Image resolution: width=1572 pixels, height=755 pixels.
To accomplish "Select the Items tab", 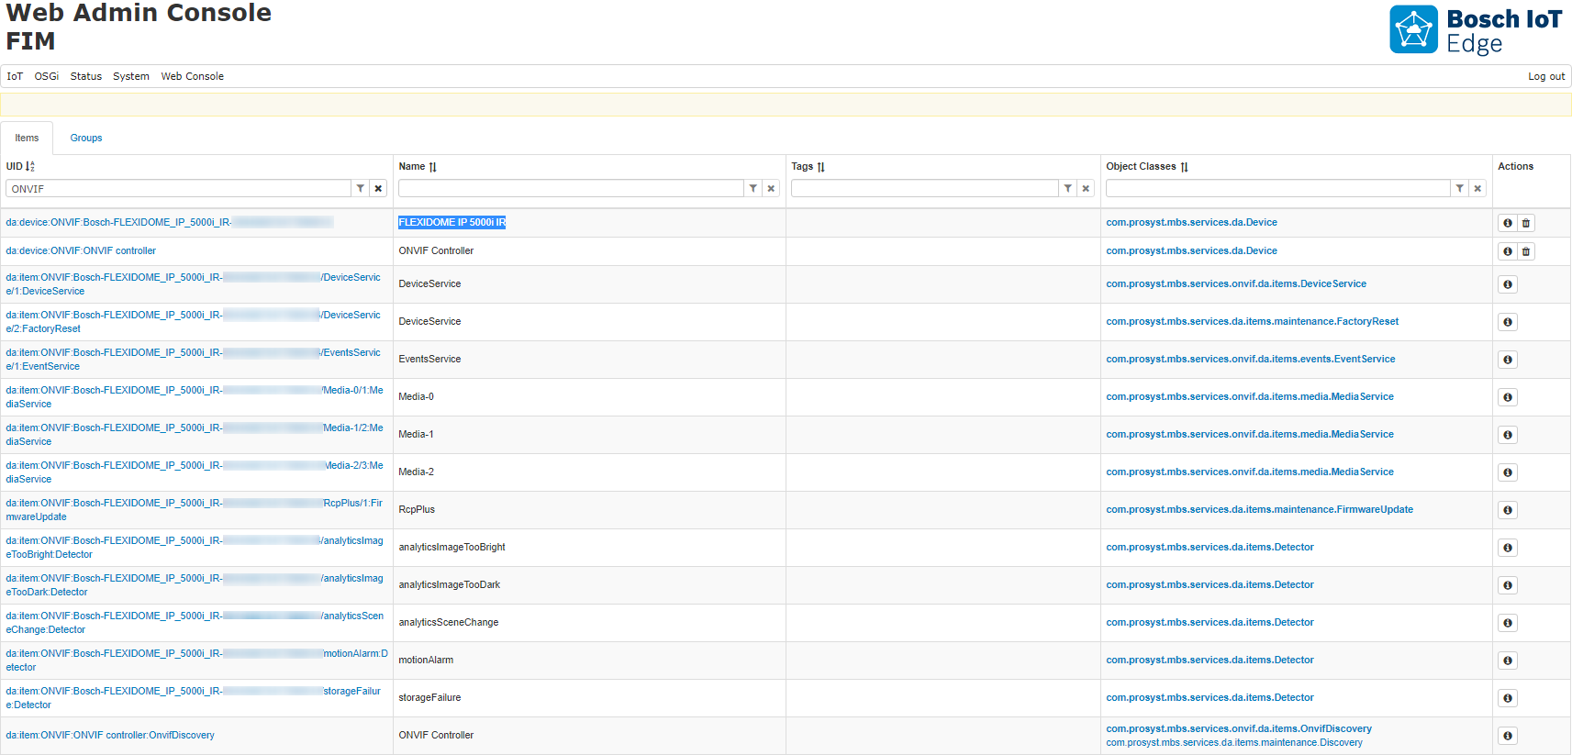I will pos(27,138).
